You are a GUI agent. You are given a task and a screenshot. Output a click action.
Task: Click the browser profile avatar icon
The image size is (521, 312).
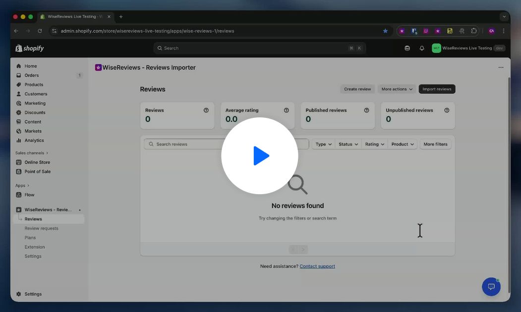click(491, 31)
